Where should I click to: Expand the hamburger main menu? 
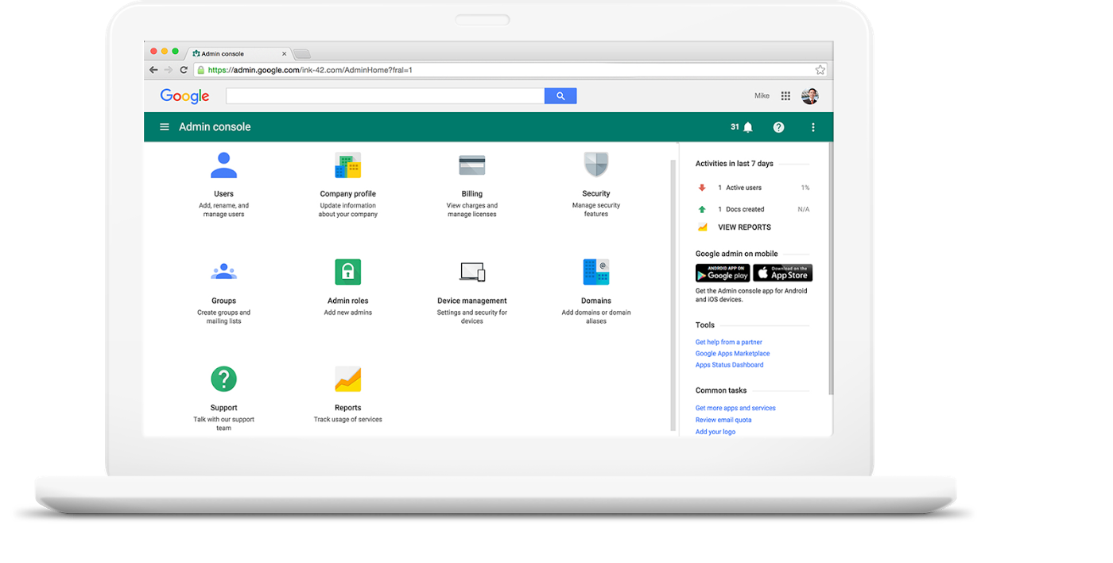(x=165, y=127)
